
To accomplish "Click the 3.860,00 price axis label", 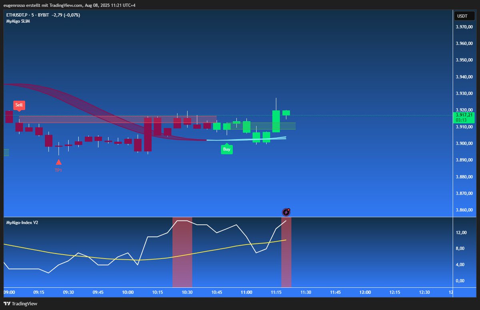I will tap(464, 210).
